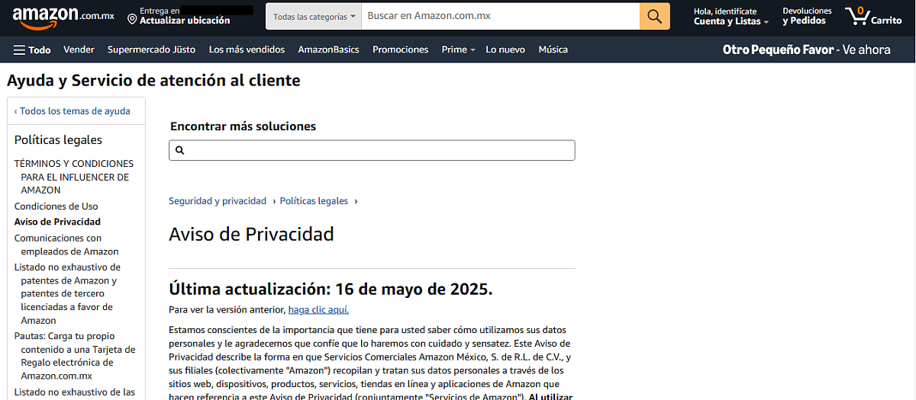Click Lo nuevo menu item
The height and width of the screenshot is (400, 916).
505,50
